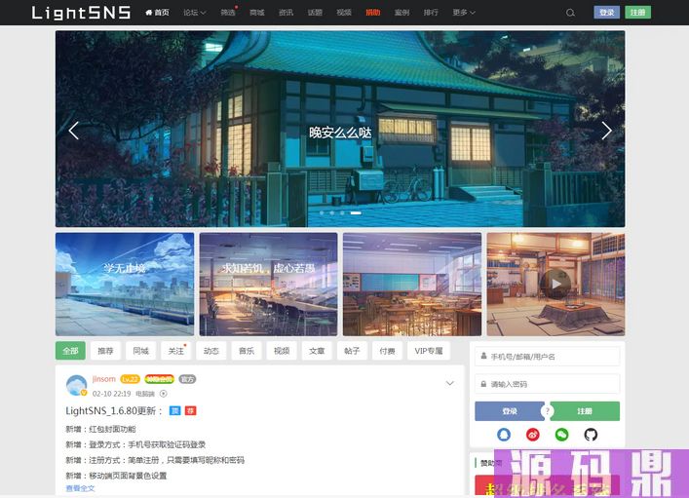Click the red 荐 tag icon
The width and height of the screenshot is (689, 498).
(x=190, y=411)
